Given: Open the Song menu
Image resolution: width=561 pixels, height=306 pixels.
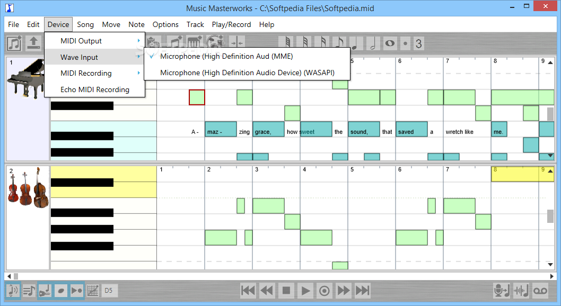Looking at the screenshot, I should click(85, 25).
